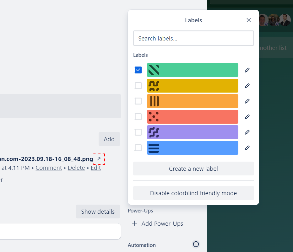Image resolution: width=293 pixels, height=252 pixels.
Task: Open attachment png in new tab arrow
Action: pyautogui.click(x=99, y=159)
